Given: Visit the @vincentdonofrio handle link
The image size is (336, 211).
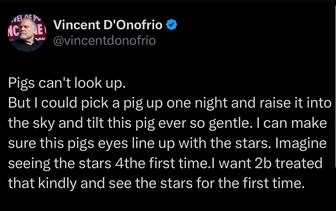Looking at the screenshot, I should click(104, 40).
